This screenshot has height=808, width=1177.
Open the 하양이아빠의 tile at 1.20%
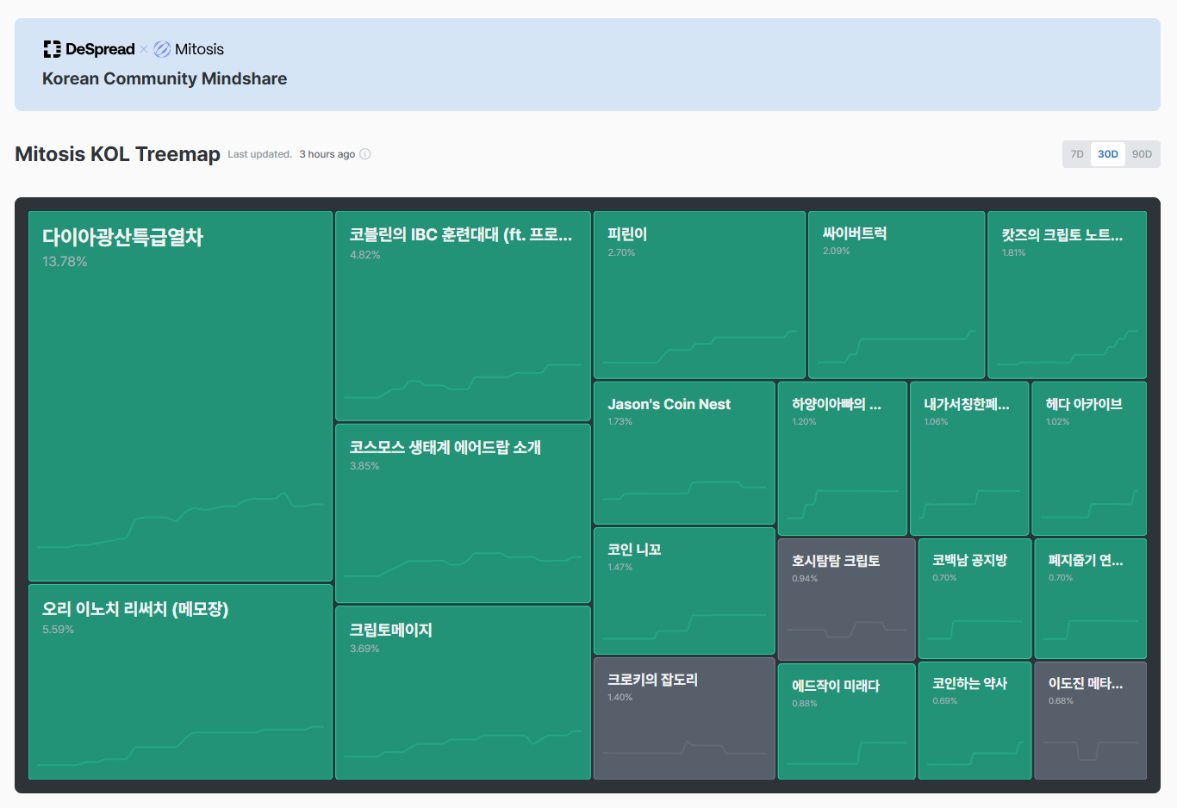click(843, 458)
